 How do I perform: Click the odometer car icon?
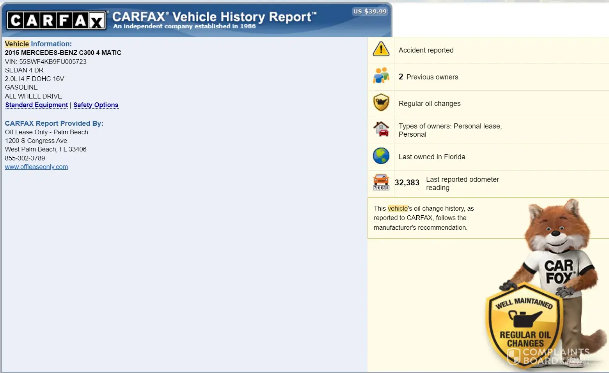(381, 182)
